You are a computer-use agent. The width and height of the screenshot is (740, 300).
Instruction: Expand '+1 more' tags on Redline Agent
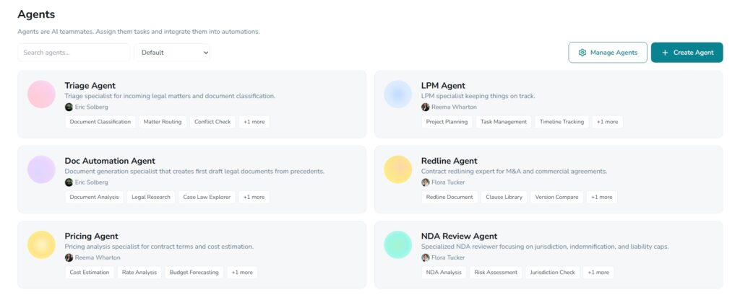click(601, 197)
